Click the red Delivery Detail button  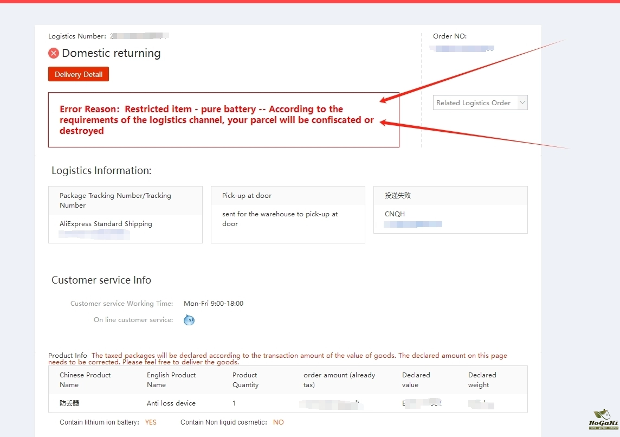[79, 74]
